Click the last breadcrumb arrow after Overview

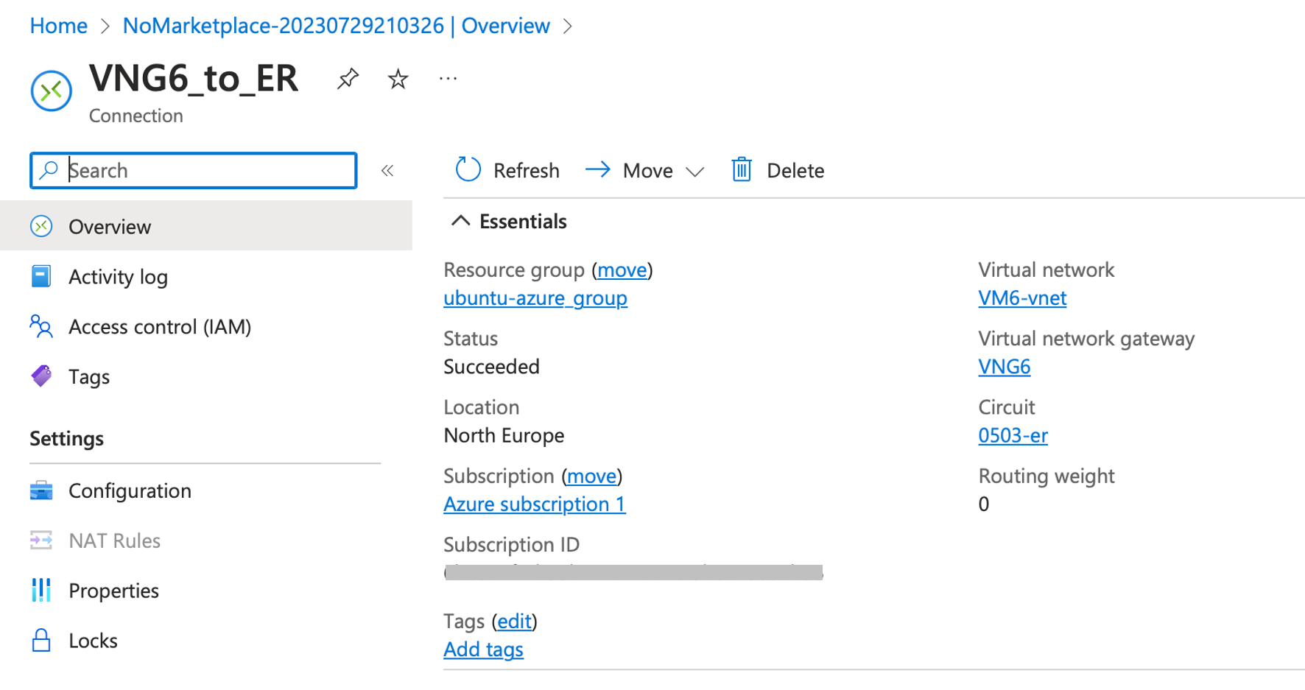(567, 27)
